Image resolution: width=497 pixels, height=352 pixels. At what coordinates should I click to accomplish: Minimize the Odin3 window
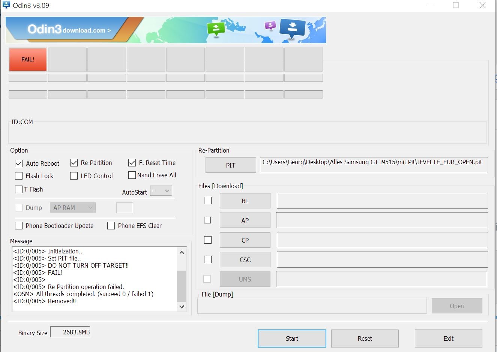click(430, 5)
